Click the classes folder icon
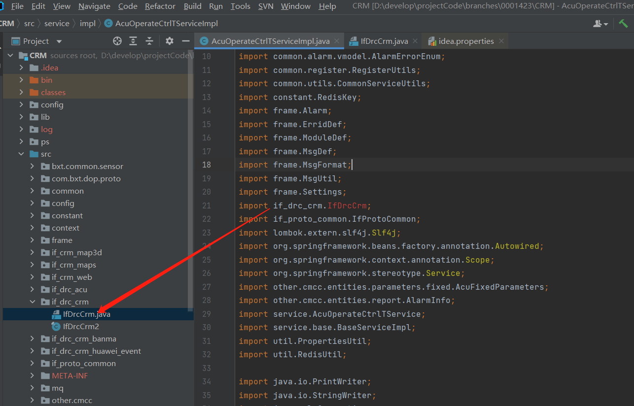The image size is (634, 406). point(34,92)
